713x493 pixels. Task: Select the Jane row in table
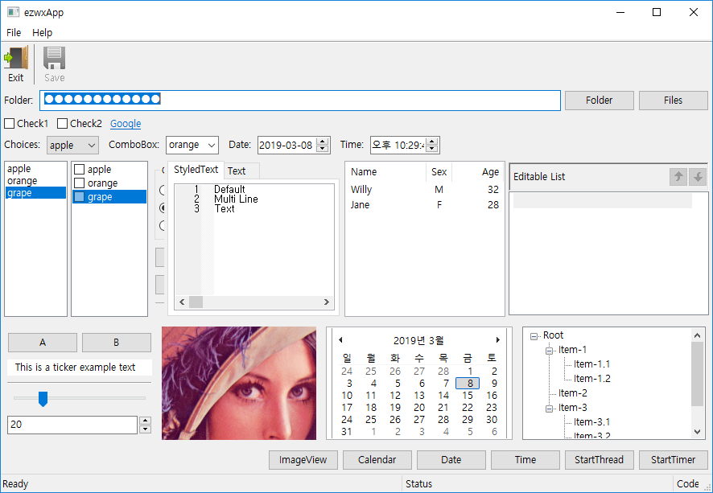point(424,205)
